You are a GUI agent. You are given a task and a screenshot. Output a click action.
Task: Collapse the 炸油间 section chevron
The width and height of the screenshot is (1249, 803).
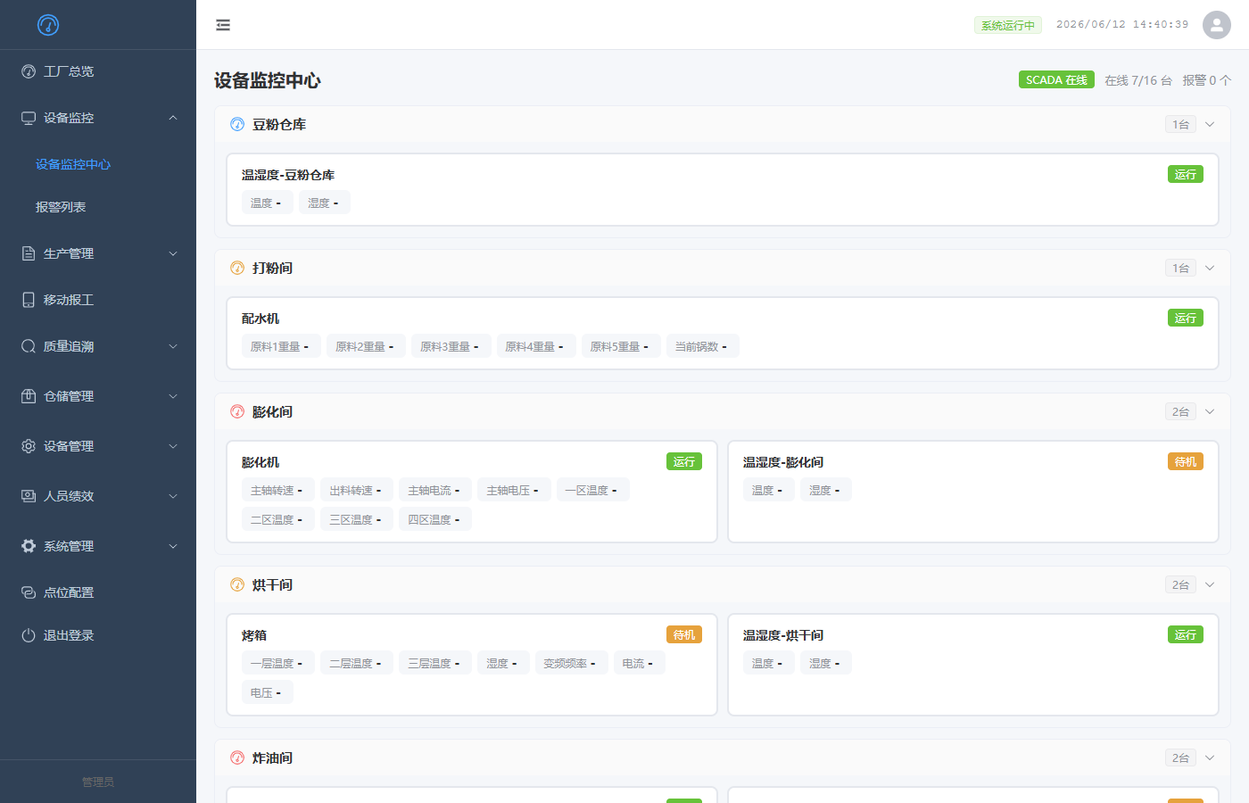click(x=1210, y=757)
